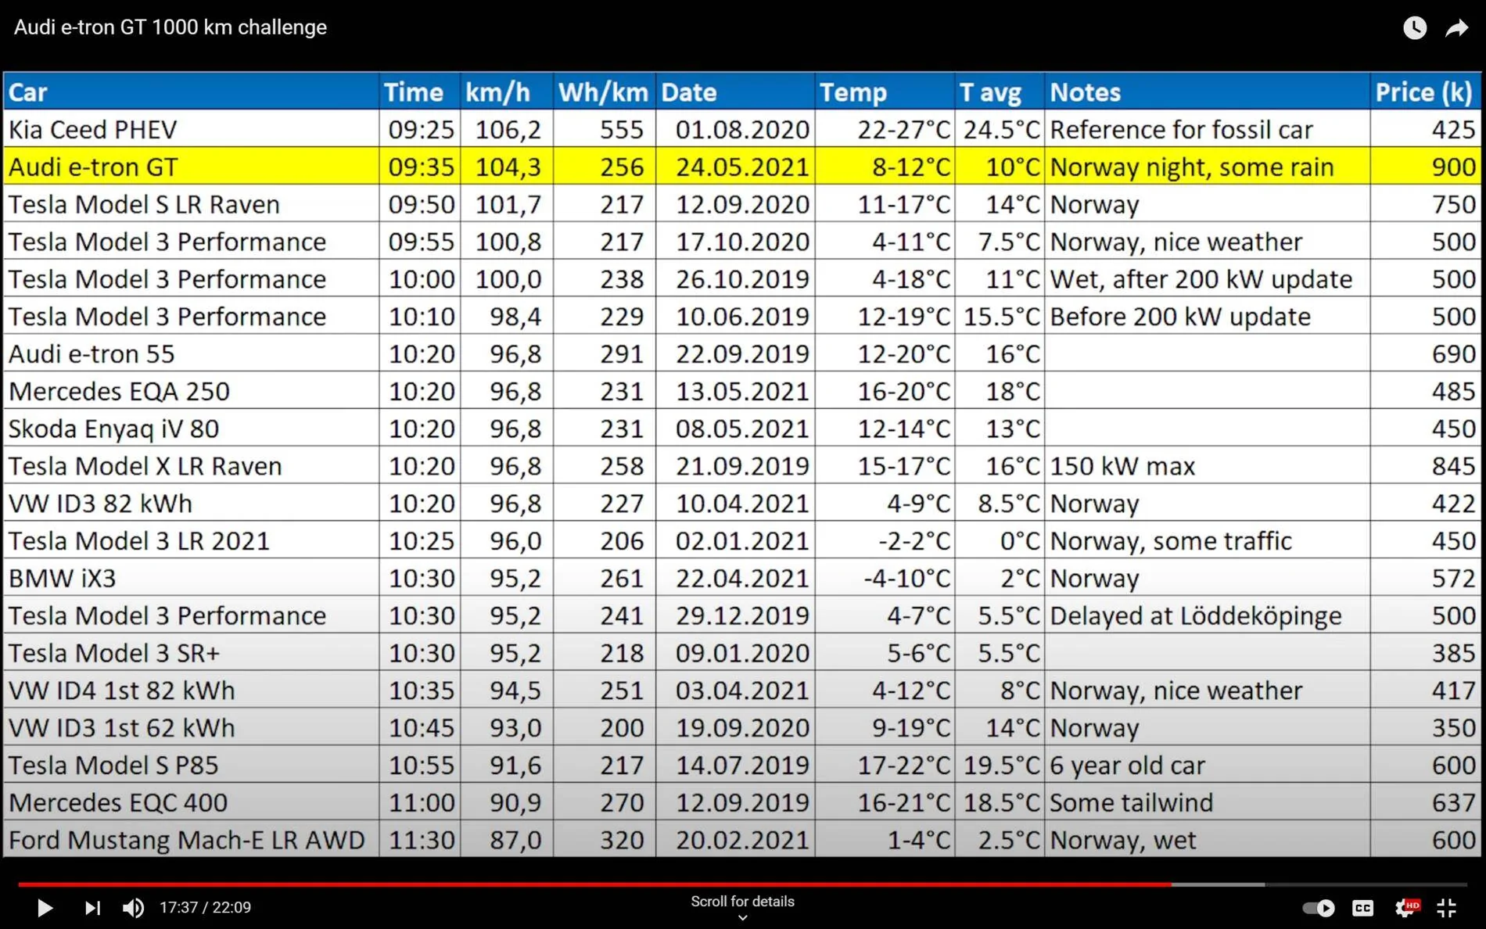
Task: Mute the video volume
Action: click(134, 908)
